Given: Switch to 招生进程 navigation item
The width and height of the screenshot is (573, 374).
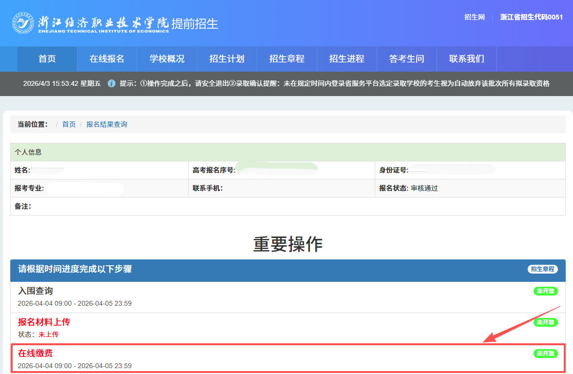Looking at the screenshot, I should click(346, 59).
